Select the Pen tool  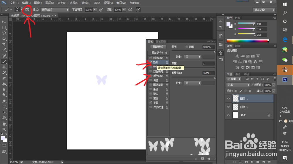4,101
